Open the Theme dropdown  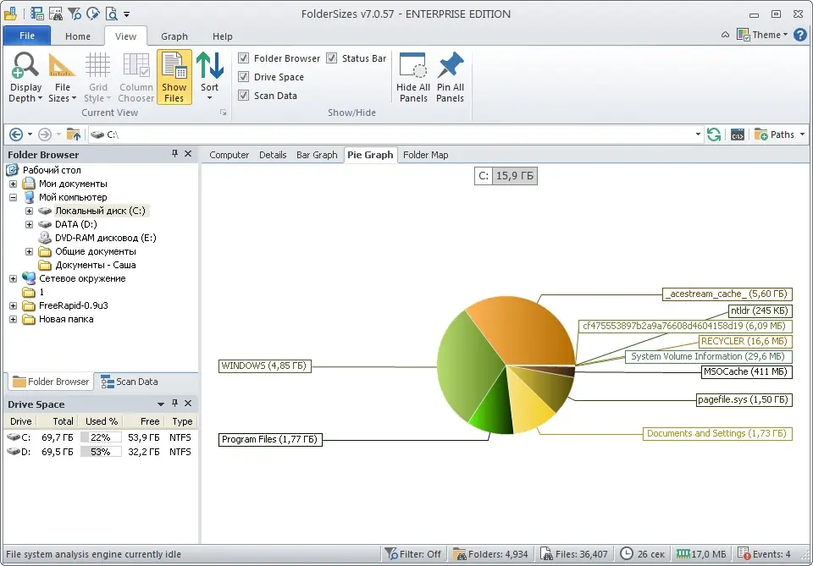click(762, 35)
